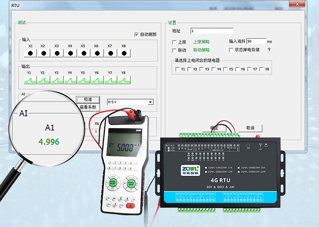Image resolution: width=319 pixels, height=227 pixels.
Task: Open the 联动策略 link
Action: (202, 50)
